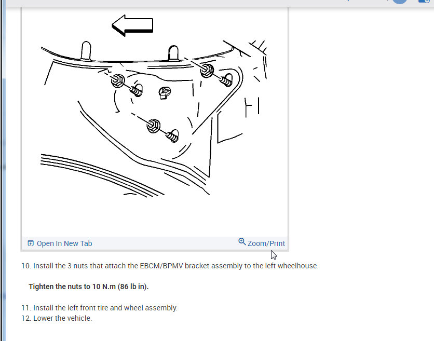Click step 11 about installing the left front tire

point(99,308)
